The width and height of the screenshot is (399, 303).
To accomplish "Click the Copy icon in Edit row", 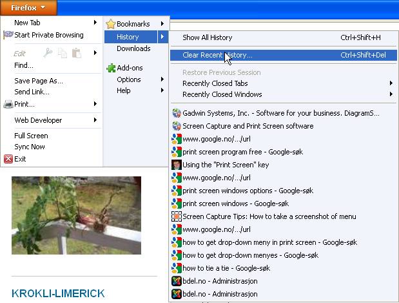I will [x=63, y=53].
